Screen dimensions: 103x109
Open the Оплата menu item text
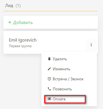[59, 99]
